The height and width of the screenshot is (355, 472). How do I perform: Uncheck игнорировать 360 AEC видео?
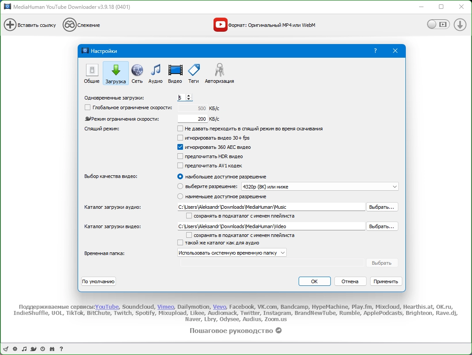tap(180, 147)
